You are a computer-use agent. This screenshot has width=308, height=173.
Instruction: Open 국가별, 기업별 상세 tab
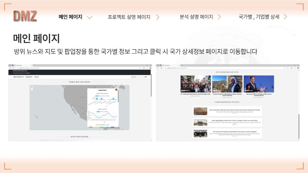[x=259, y=17]
